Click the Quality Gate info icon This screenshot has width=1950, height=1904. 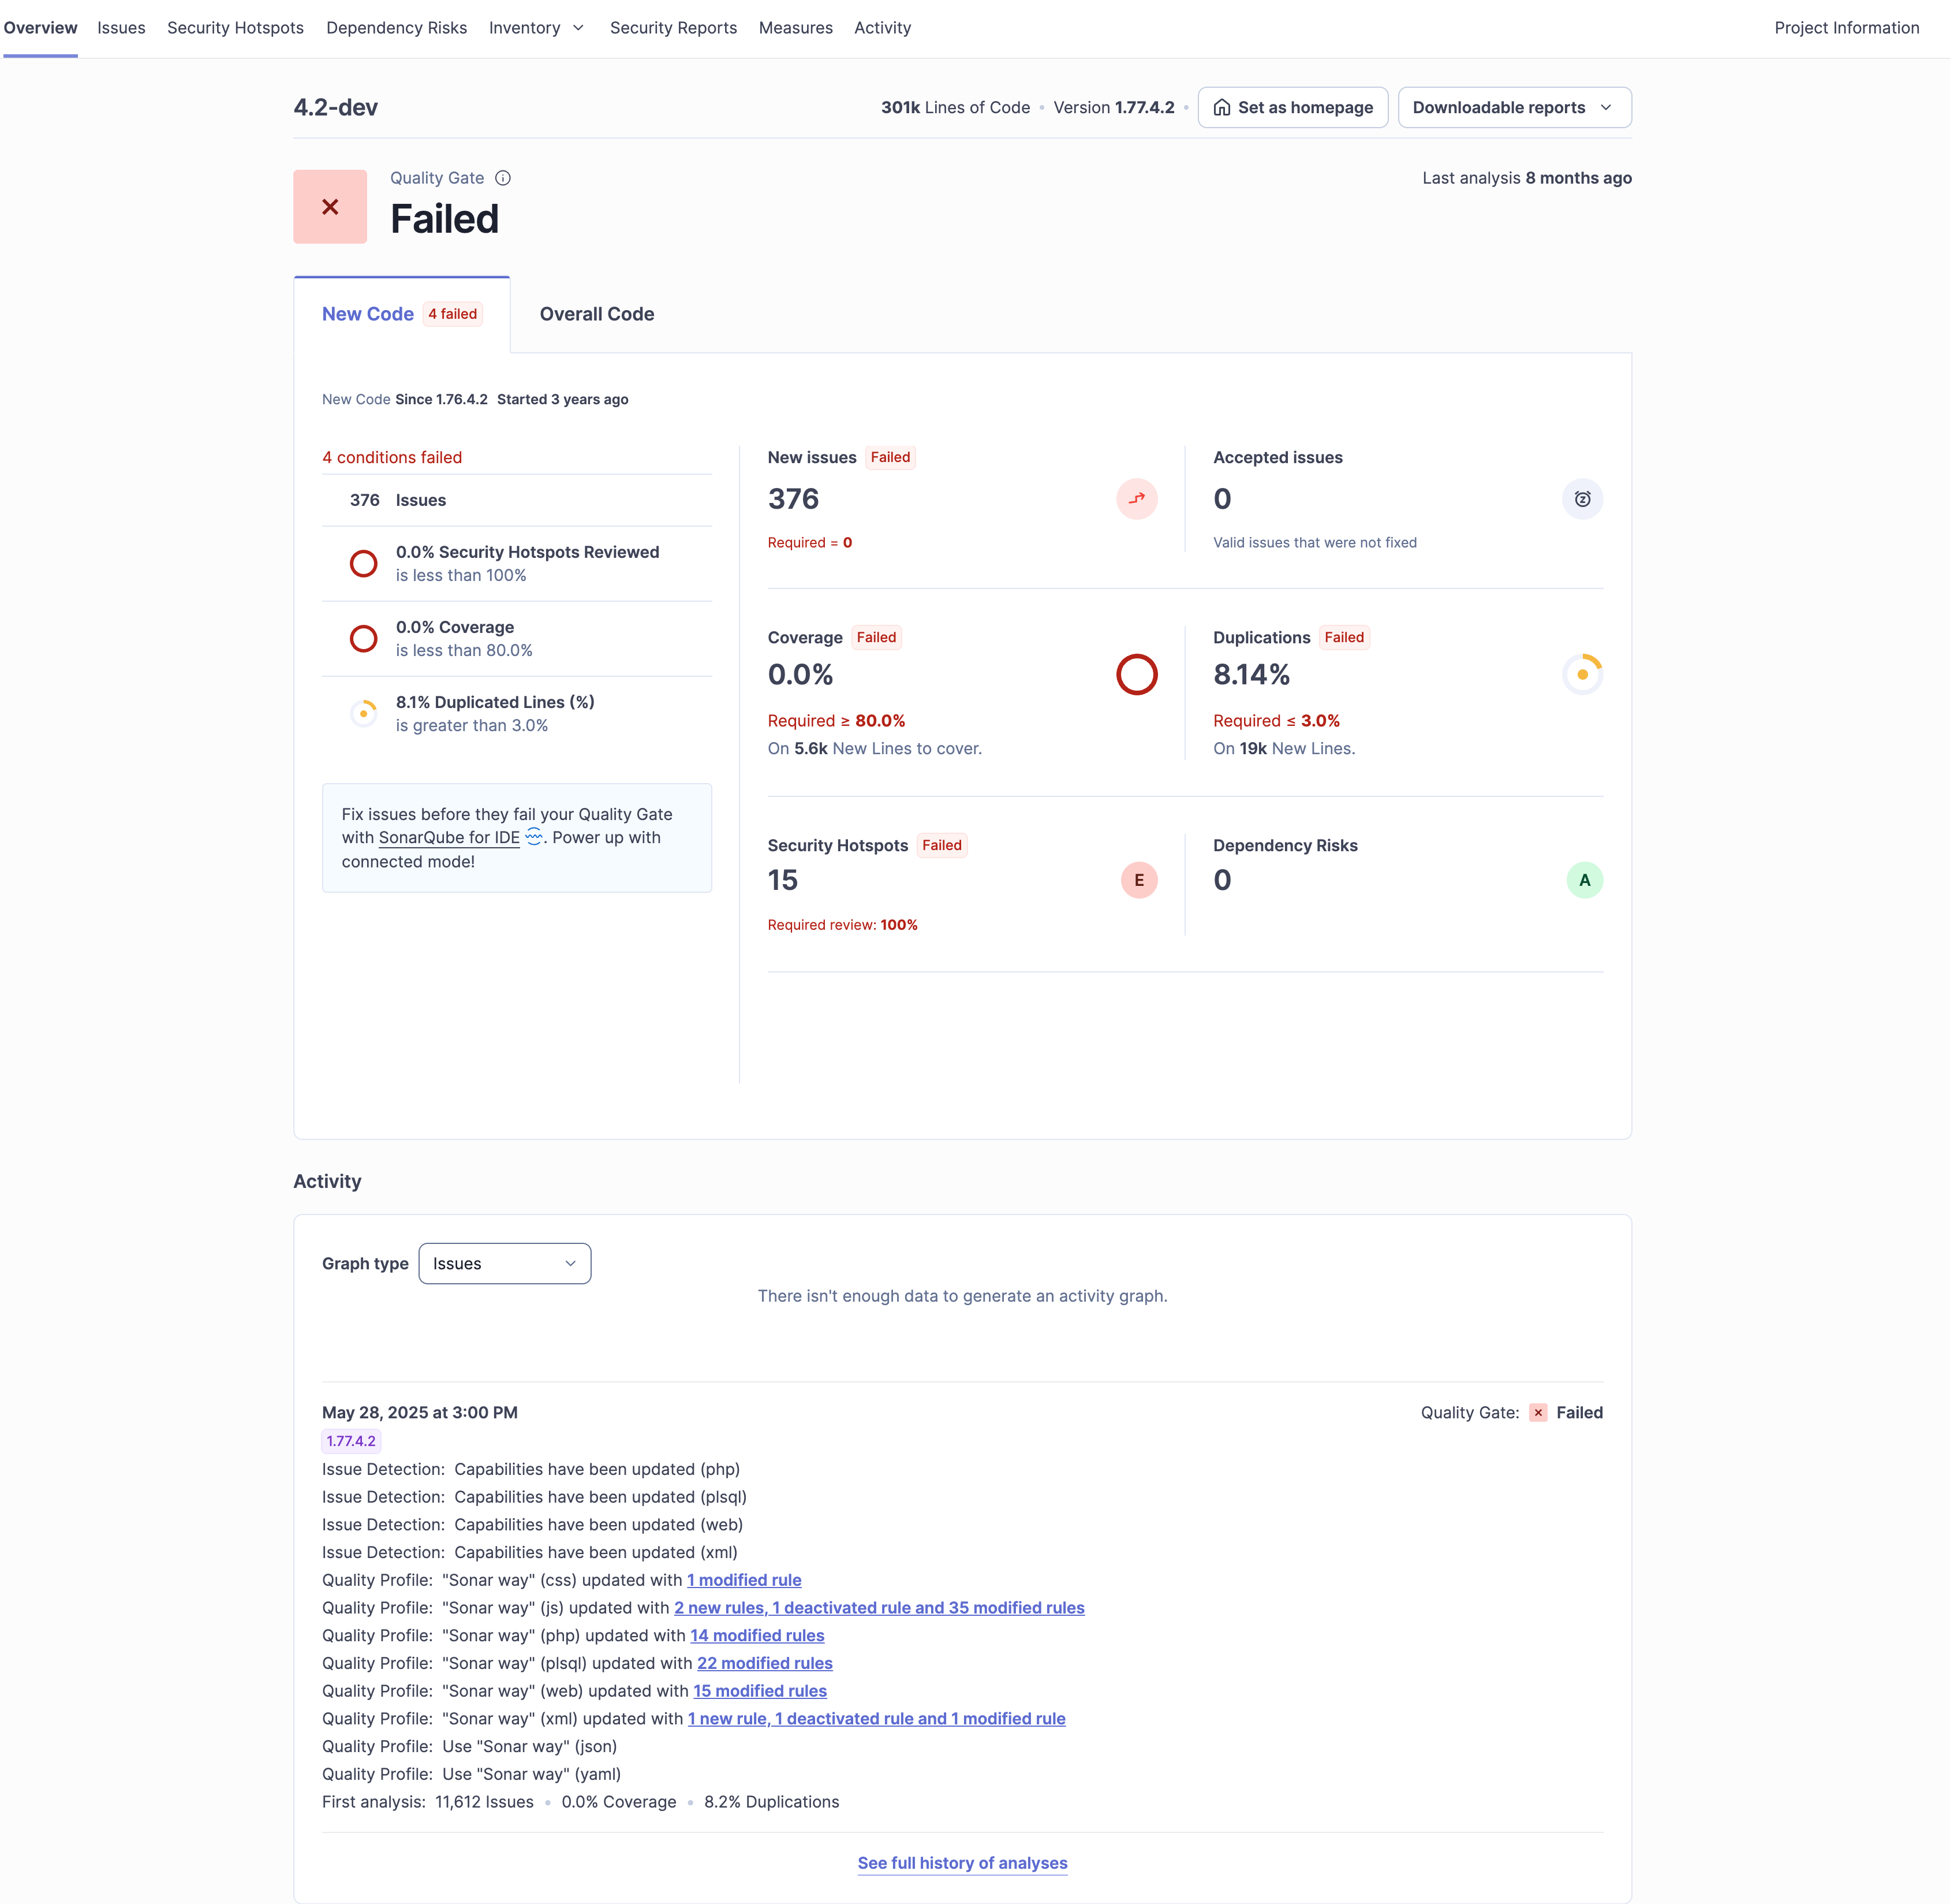503,178
